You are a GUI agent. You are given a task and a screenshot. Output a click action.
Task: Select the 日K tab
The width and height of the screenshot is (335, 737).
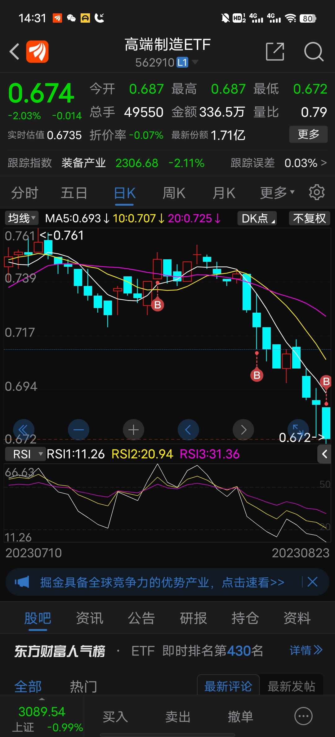point(124,193)
